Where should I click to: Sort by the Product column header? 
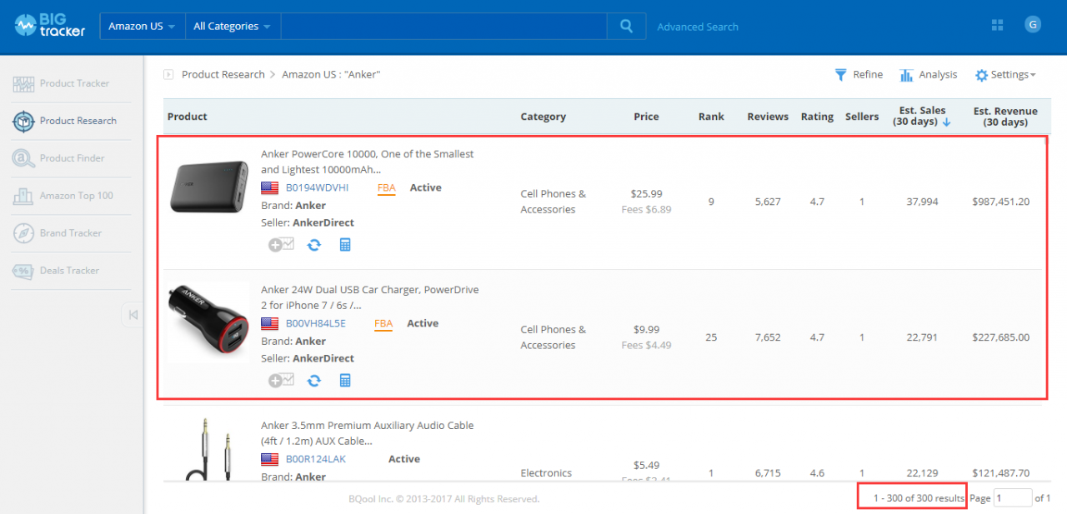click(x=188, y=117)
